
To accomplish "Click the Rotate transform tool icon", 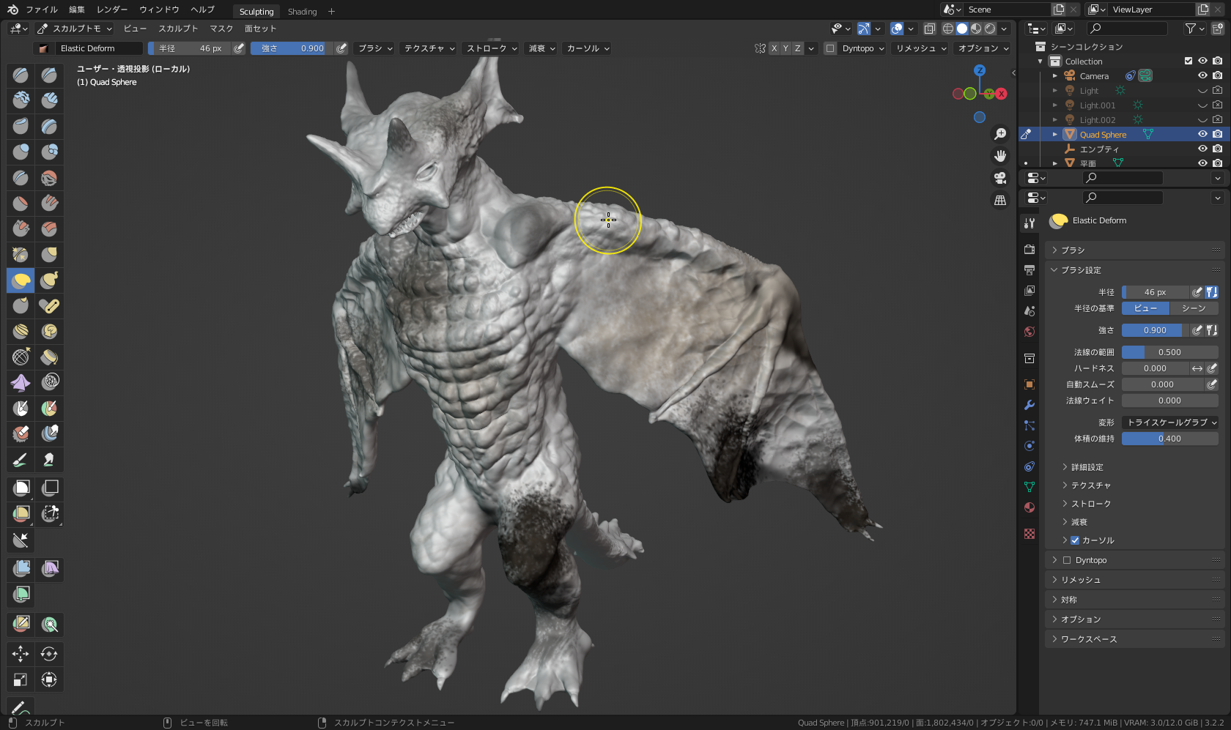I will pos(49,654).
